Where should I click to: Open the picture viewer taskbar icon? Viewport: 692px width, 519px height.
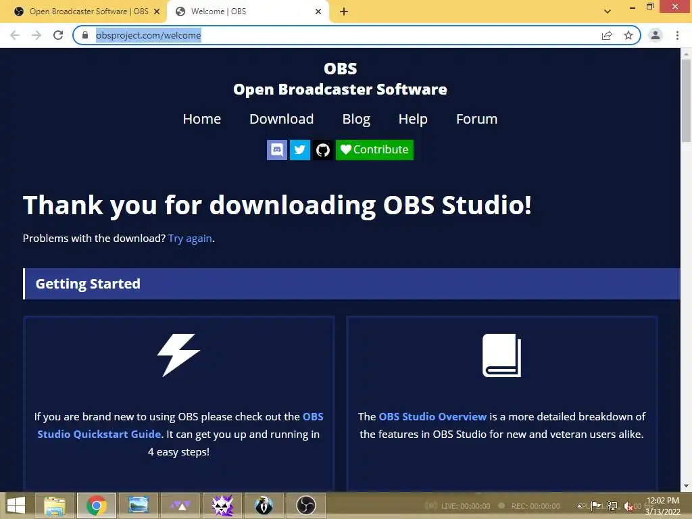(x=138, y=505)
